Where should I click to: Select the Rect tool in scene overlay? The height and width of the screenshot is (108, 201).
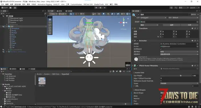click(x=50, y=31)
